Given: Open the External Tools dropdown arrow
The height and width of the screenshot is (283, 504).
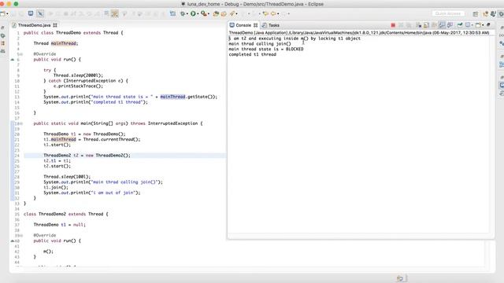Looking at the screenshot, I should [209, 14].
